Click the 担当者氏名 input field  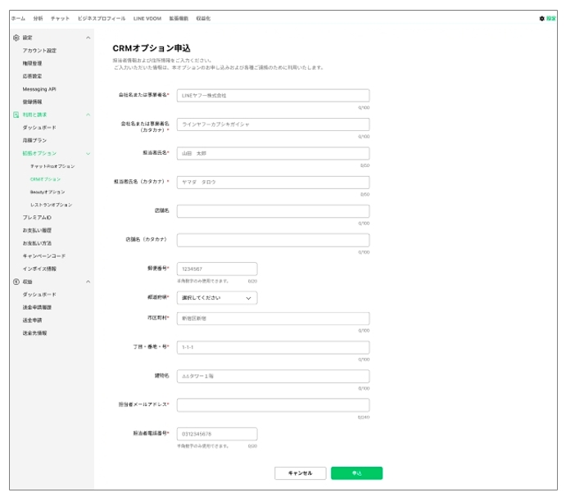(x=274, y=153)
